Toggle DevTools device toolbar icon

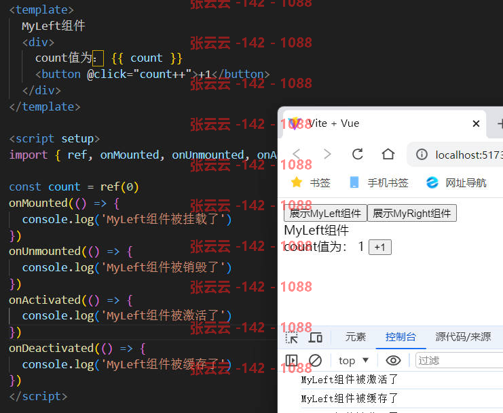point(316,337)
